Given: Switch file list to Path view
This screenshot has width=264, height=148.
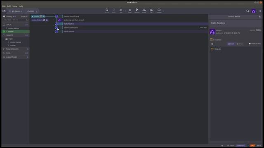Looking at the screenshot, I should pyautogui.click(x=231, y=44).
